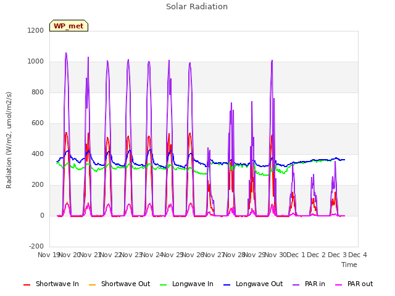Click the green Longwave In legend swatch
The image size is (395, 296).
point(163,285)
